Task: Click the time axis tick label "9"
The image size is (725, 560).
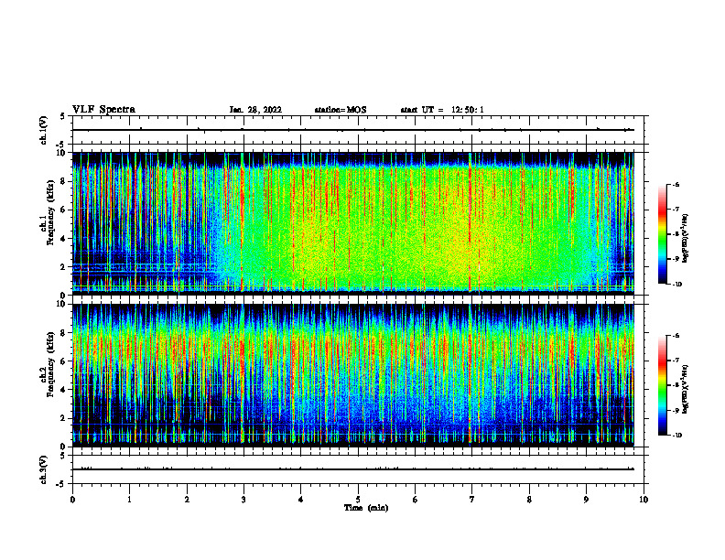Action: 586,500
